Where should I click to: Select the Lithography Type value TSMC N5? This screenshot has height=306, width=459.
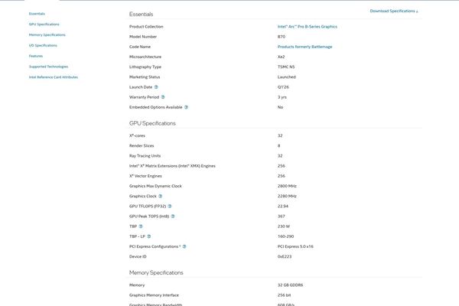click(x=286, y=67)
